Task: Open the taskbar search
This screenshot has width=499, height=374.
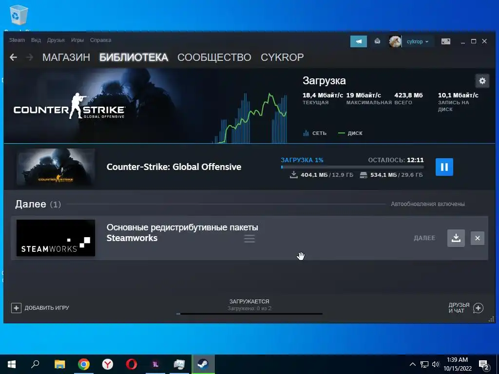Action: (x=35, y=364)
